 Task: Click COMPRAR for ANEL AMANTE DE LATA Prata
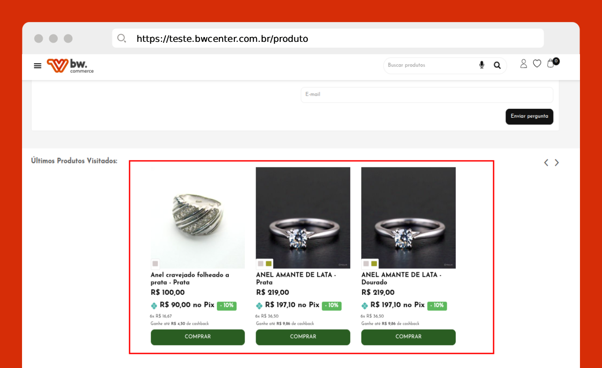click(x=303, y=337)
